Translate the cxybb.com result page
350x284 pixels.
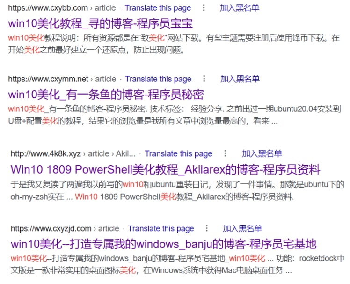click(158, 8)
